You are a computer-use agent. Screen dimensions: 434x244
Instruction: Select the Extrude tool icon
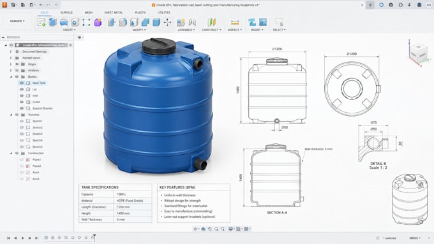(x=52, y=22)
